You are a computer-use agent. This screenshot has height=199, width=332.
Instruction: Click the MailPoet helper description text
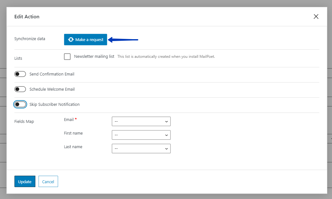pyautogui.click(x=166, y=56)
